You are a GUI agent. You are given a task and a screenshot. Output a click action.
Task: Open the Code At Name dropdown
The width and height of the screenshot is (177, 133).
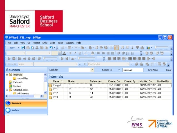point(32,64)
